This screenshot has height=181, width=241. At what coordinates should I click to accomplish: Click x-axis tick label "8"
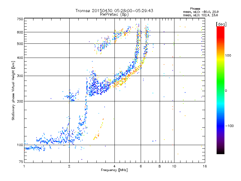click(x=160, y=166)
